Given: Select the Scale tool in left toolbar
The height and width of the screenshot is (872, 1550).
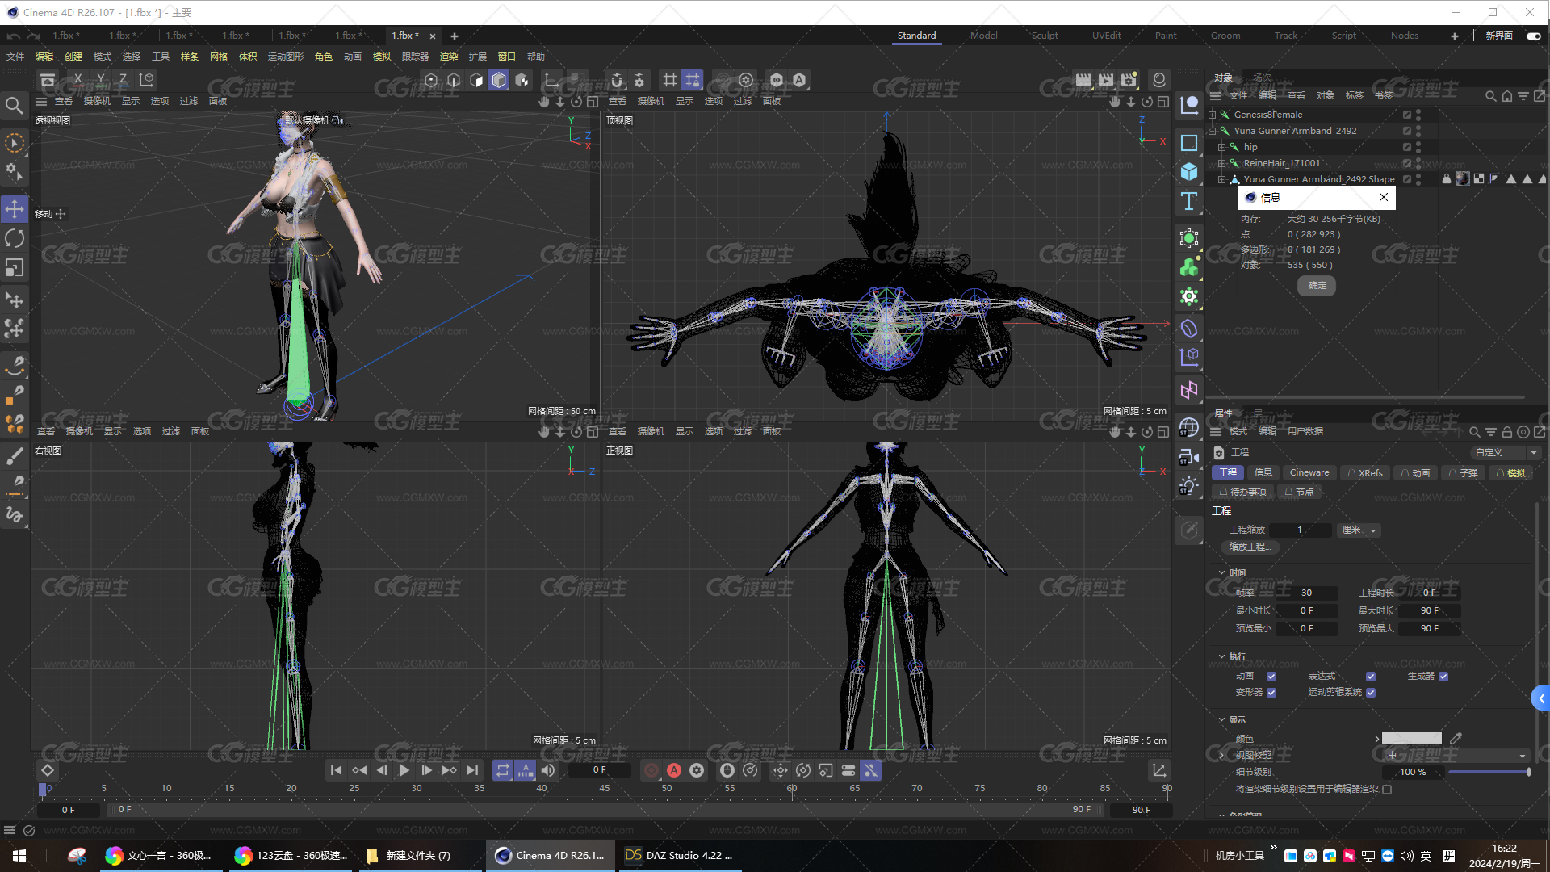Looking at the screenshot, I should (15, 267).
